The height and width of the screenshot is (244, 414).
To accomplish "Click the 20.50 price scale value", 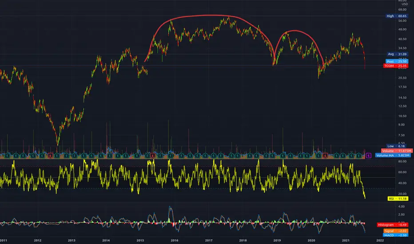I will click(x=402, y=78).
